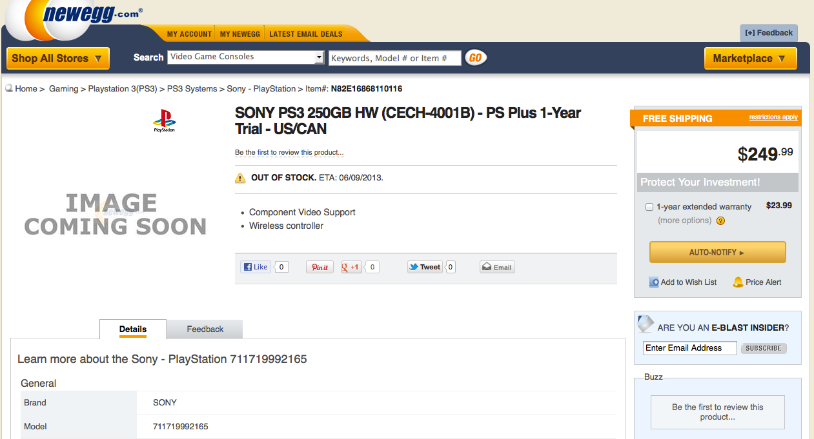Click the orange GO search button
This screenshot has height=439, width=814.
[x=476, y=58]
